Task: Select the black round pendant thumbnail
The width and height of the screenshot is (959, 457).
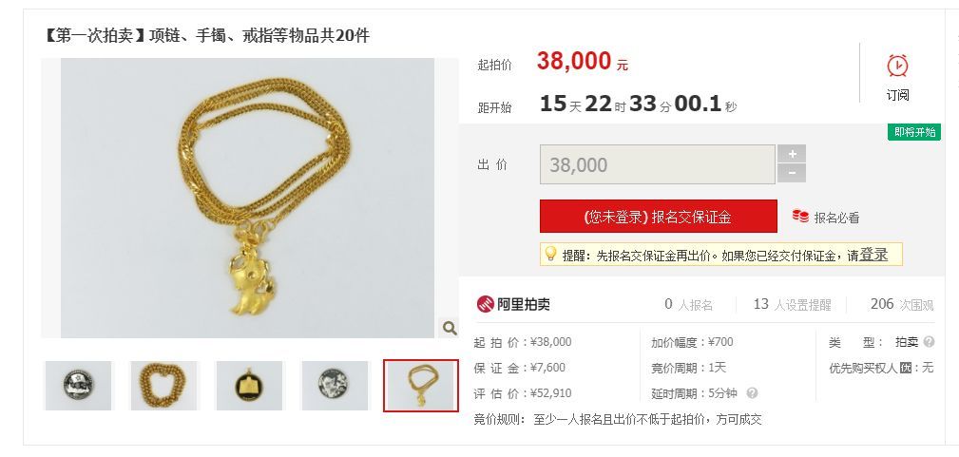Action: 249,386
